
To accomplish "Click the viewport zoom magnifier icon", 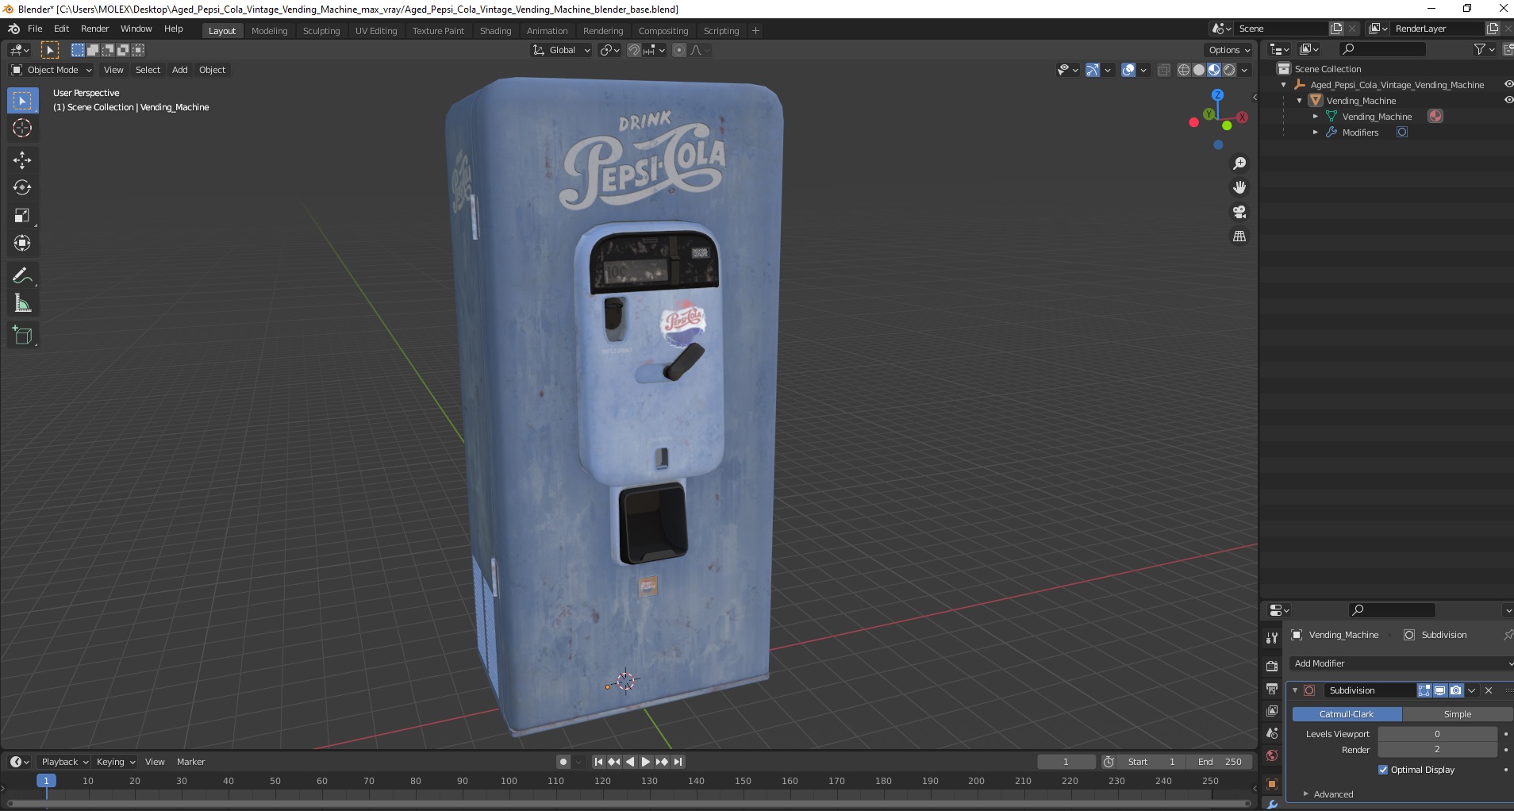I will (x=1239, y=163).
